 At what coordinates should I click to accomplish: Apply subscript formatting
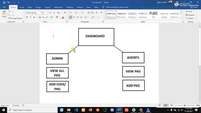[43, 17]
